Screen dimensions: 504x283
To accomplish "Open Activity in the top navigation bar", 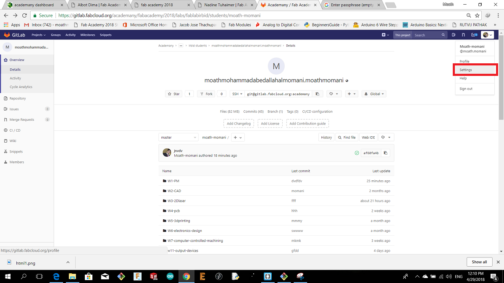I will [71, 35].
